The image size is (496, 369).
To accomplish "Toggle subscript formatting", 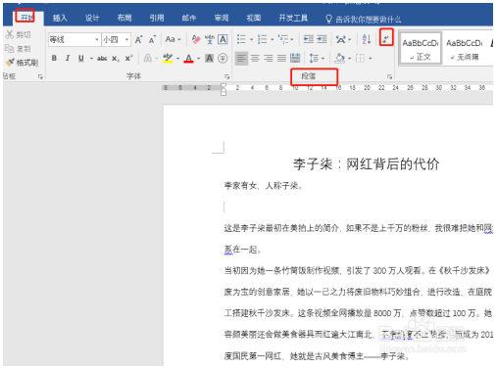I will tap(116, 59).
